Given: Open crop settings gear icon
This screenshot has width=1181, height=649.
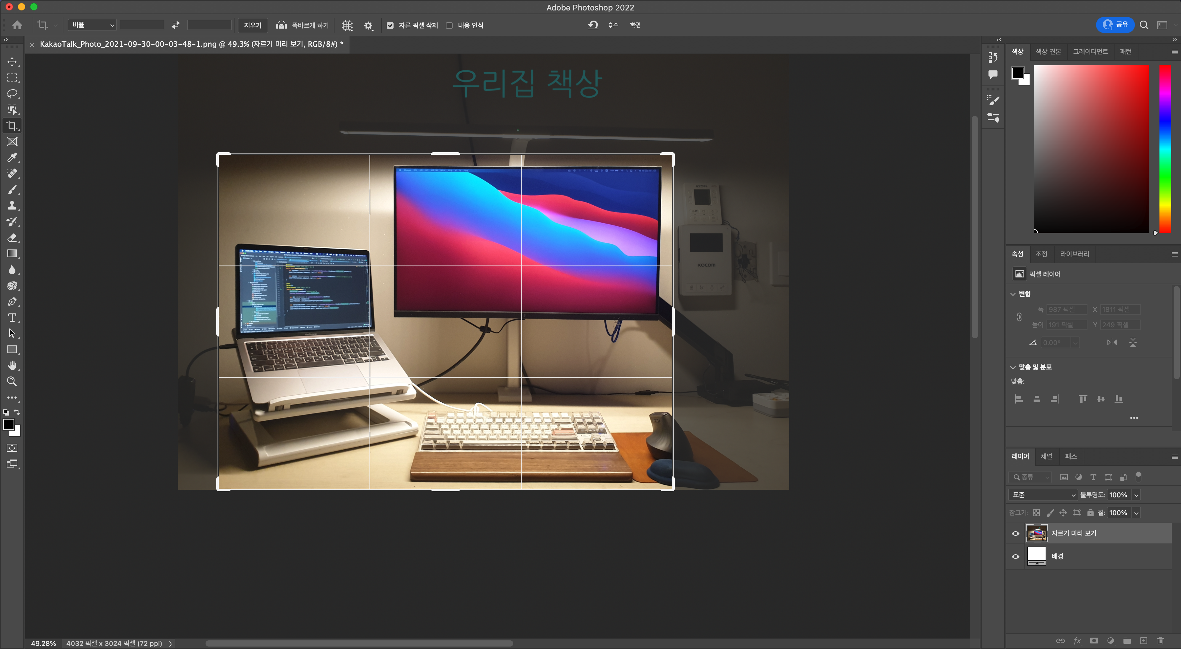Looking at the screenshot, I should pyautogui.click(x=368, y=26).
